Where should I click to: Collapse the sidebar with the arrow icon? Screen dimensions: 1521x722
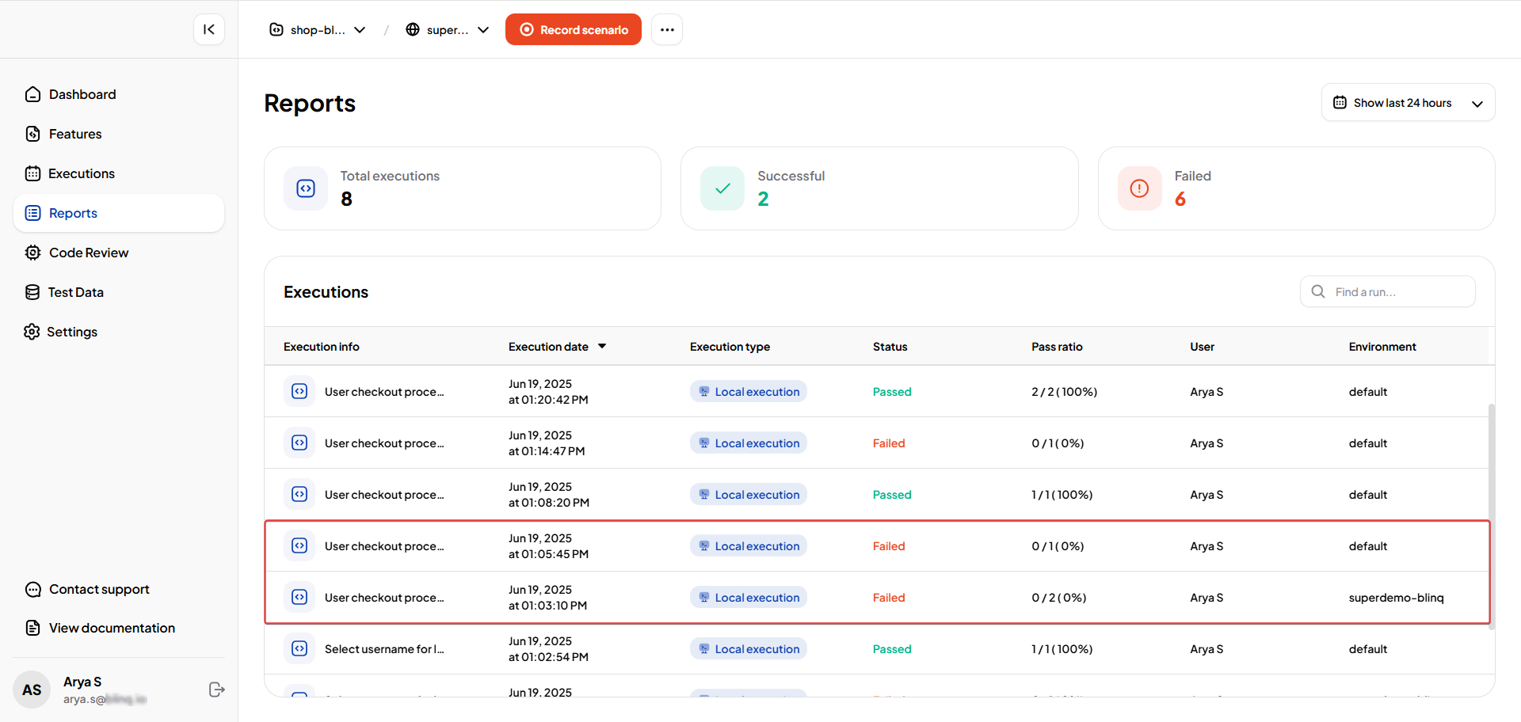coord(209,29)
